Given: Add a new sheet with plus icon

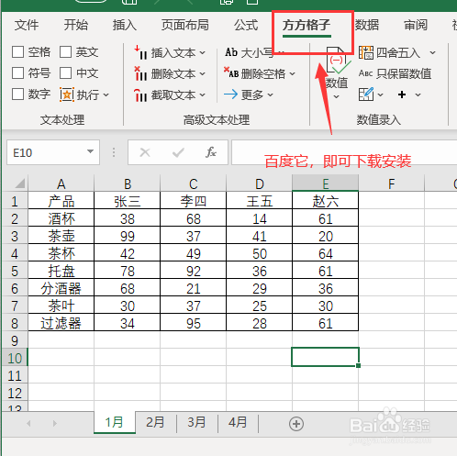Looking at the screenshot, I should pos(296,424).
